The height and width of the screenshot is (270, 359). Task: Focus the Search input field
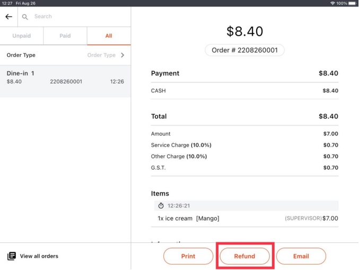pos(80,17)
